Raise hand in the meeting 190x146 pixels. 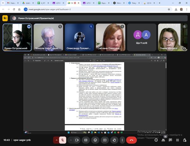(113, 140)
